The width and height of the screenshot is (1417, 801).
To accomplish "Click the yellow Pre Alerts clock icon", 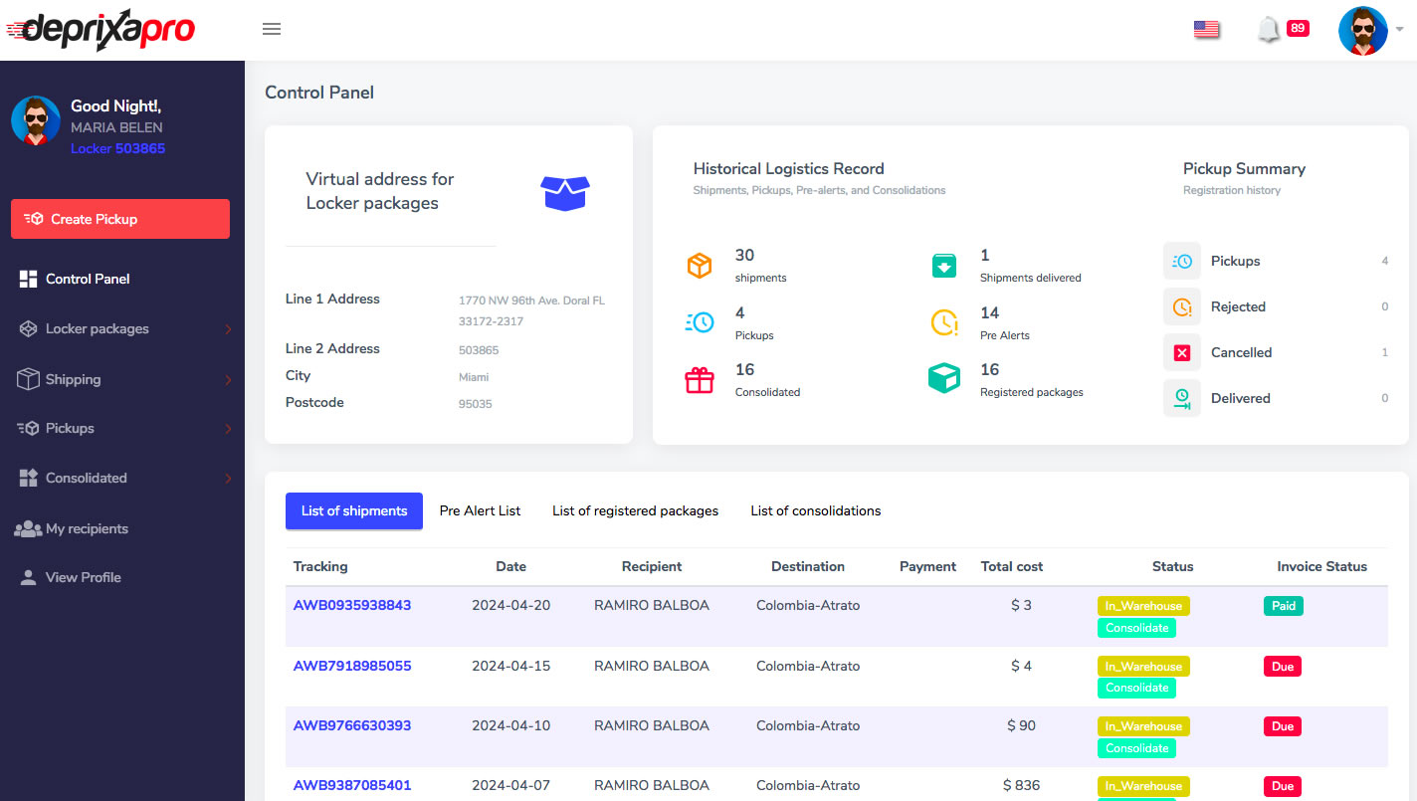I will point(944,322).
